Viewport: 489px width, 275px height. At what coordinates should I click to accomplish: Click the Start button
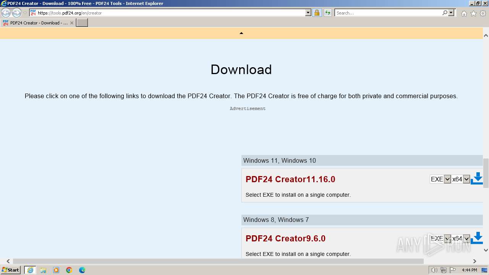click(11, 270)
